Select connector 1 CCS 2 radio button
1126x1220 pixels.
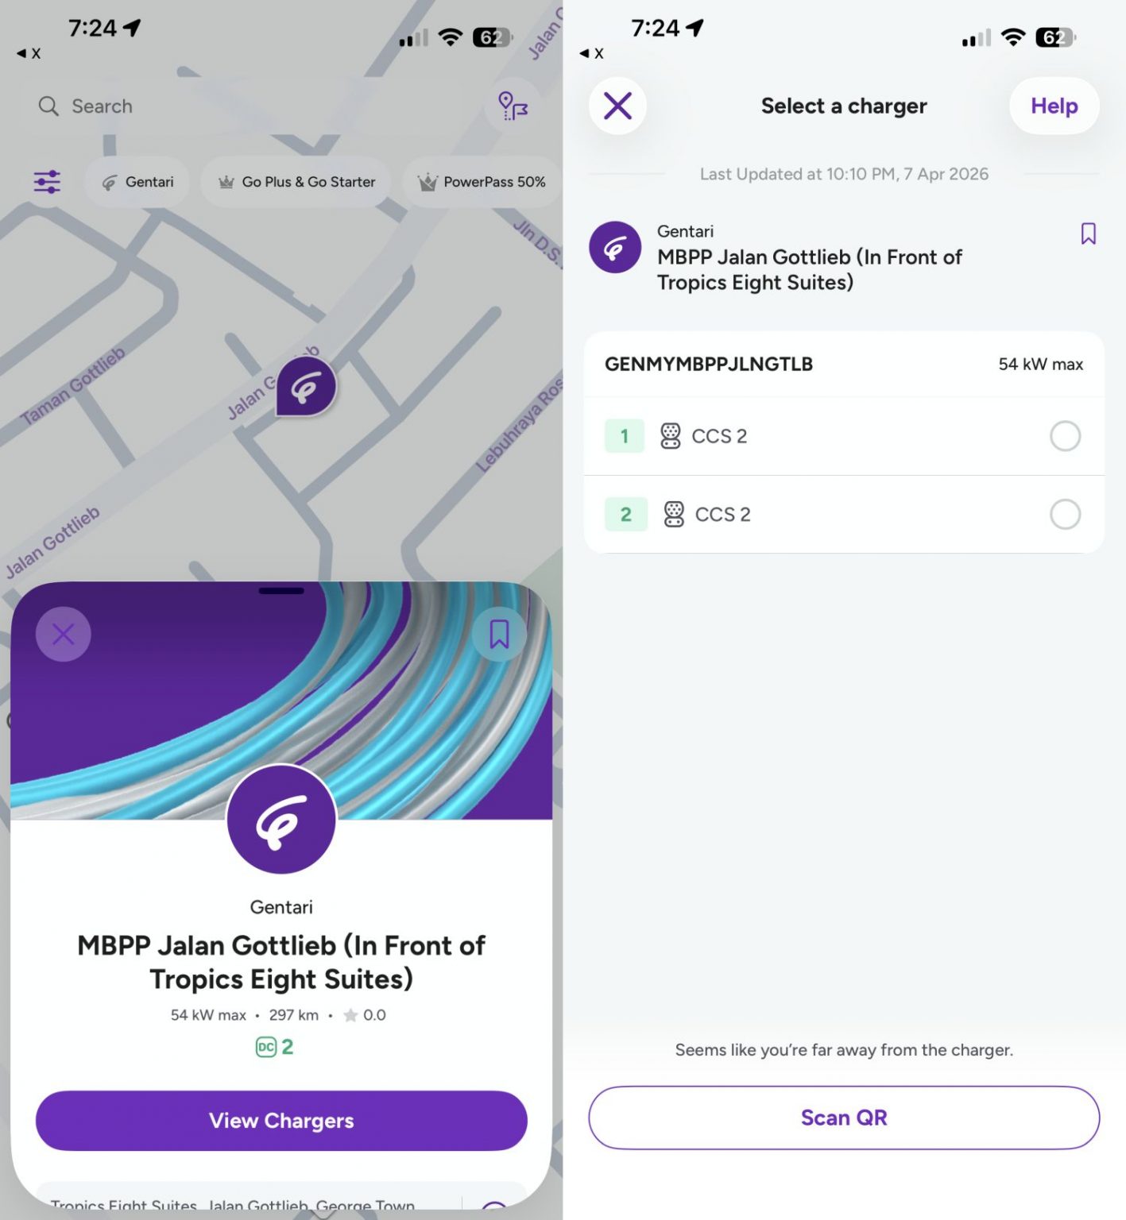(1065, 436)
